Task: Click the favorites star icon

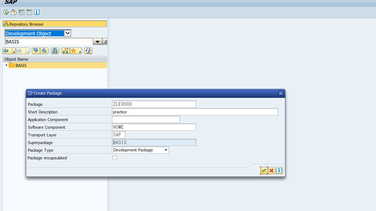Action: click(x=73, y=51)
